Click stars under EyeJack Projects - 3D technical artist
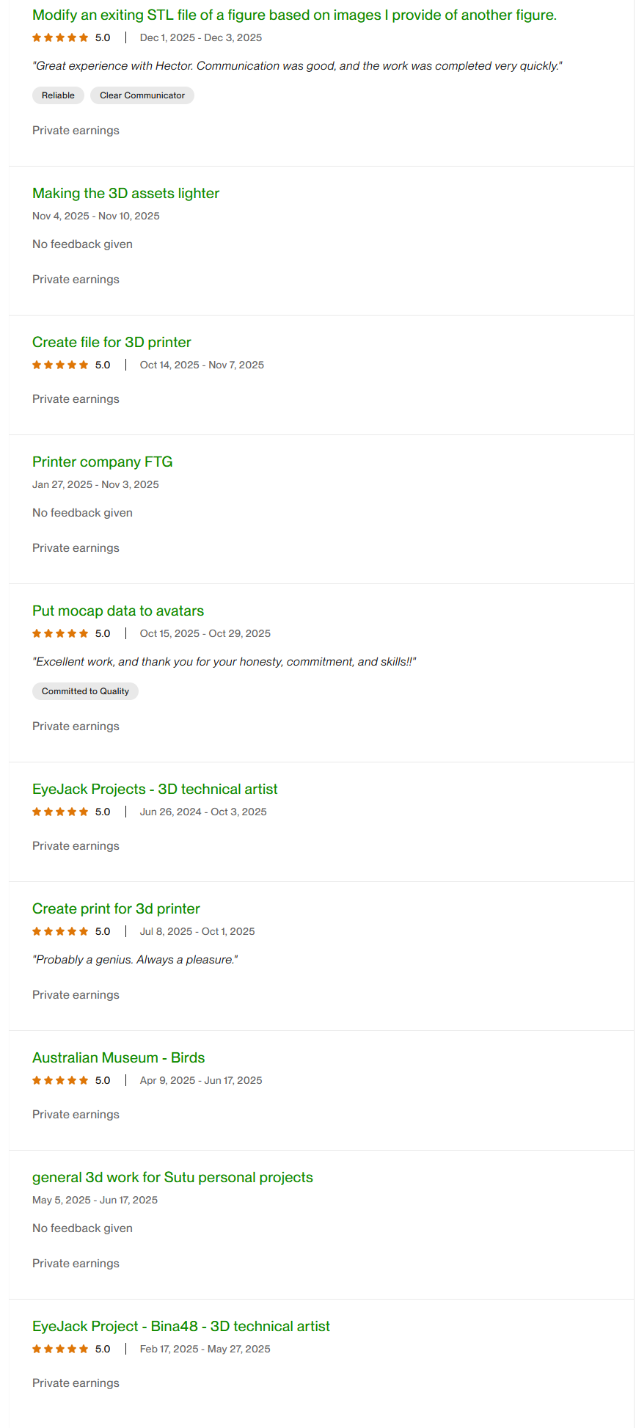The height and width of the screenshot is (1428, 636). [x=60, y=812]
